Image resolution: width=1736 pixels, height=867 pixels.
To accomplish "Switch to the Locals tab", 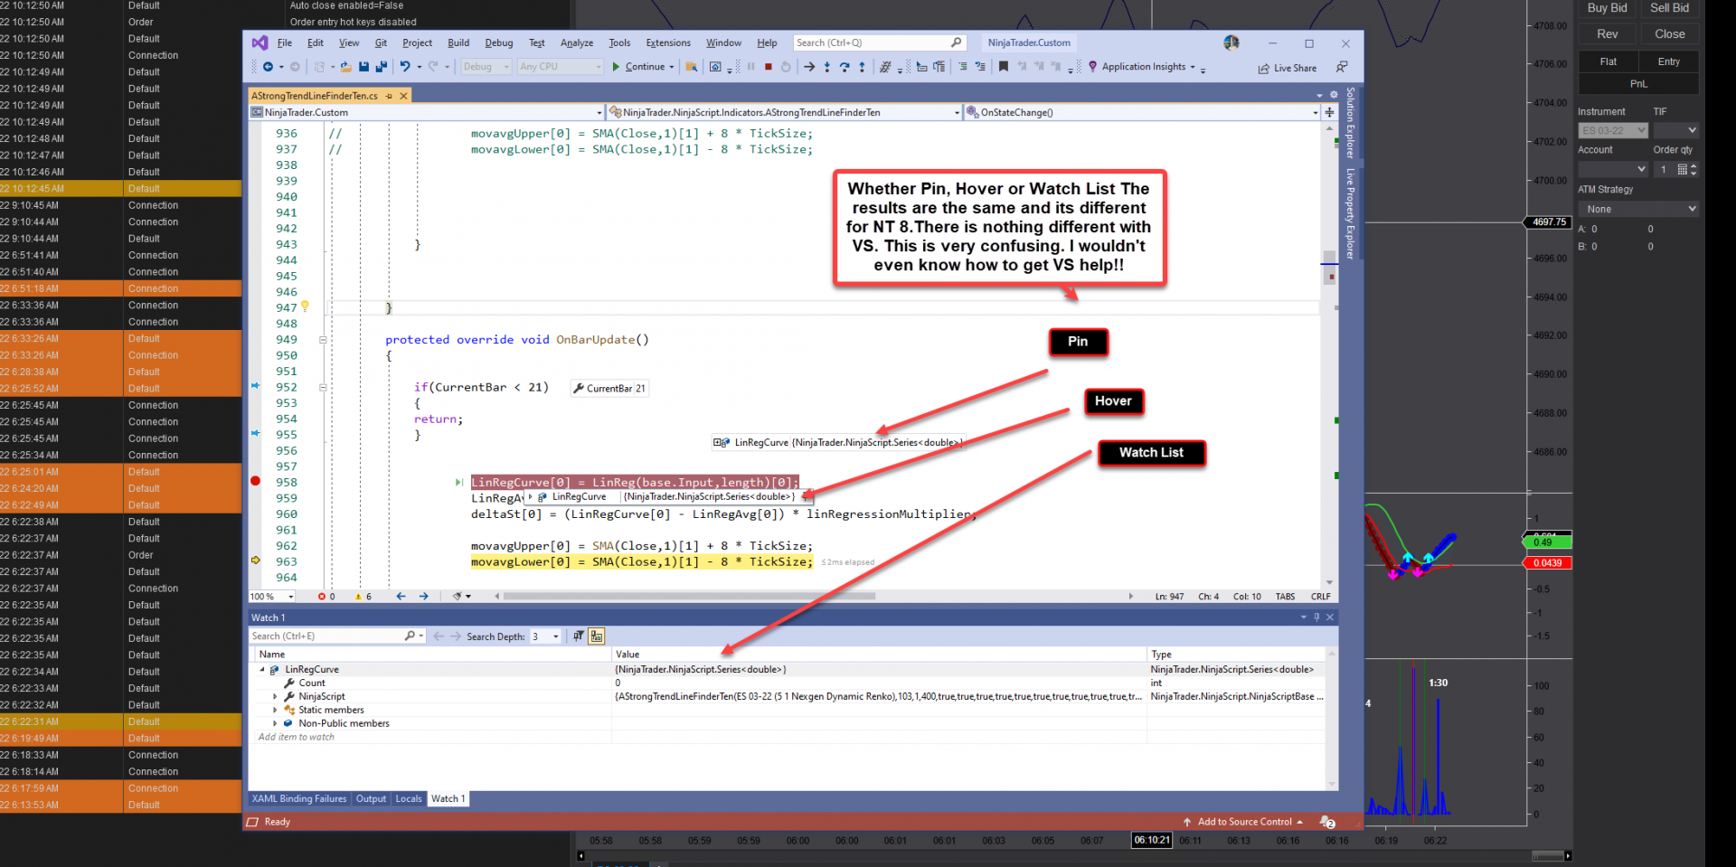I will point(408,799).
